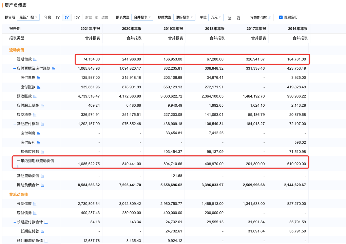Open the 报告期 最新,年报 dropdown

coord(28,17)
